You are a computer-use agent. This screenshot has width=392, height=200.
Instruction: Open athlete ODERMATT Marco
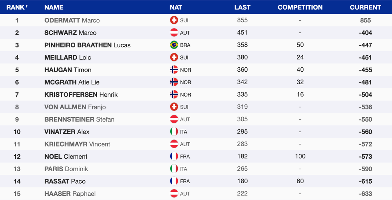72,20
